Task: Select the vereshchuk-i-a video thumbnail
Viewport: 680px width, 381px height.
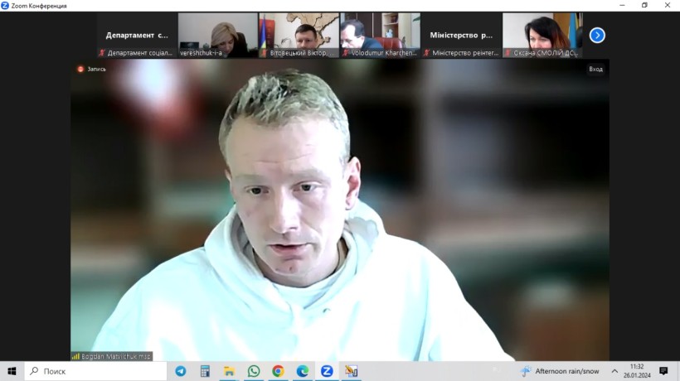Action: (218, 35)
